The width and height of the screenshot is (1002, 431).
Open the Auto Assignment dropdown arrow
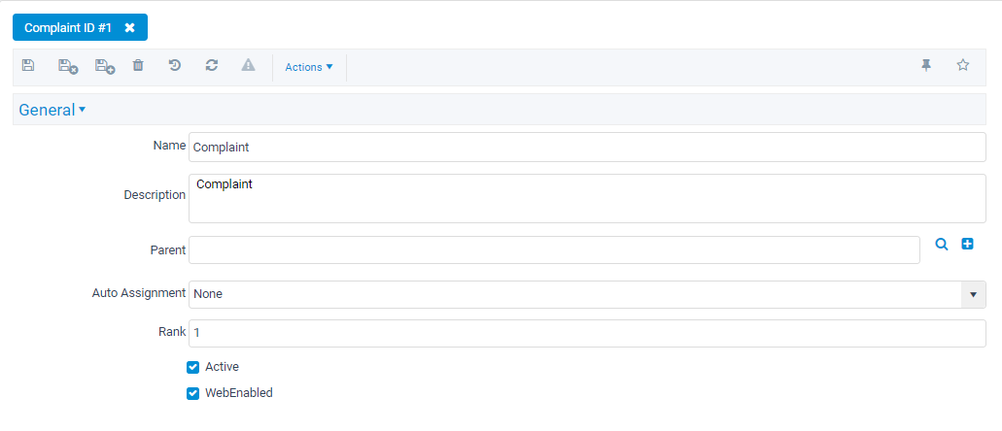click(x=973, y=294)
